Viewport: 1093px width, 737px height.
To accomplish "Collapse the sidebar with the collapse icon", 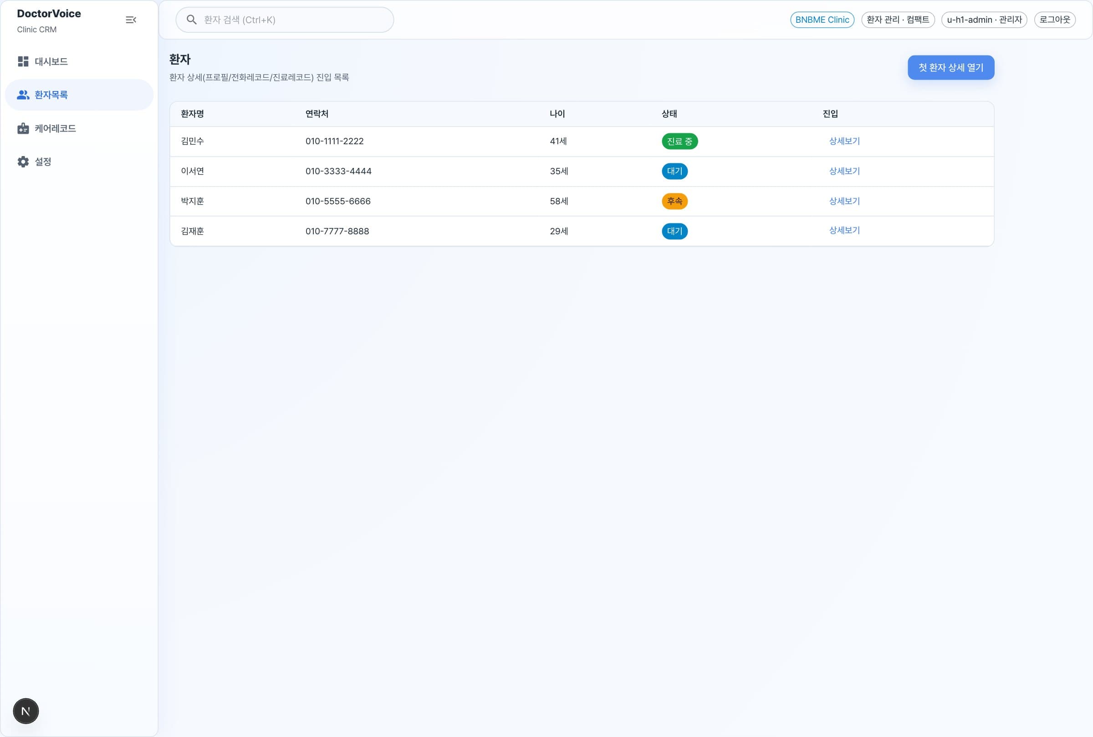I will click(131, 19).
